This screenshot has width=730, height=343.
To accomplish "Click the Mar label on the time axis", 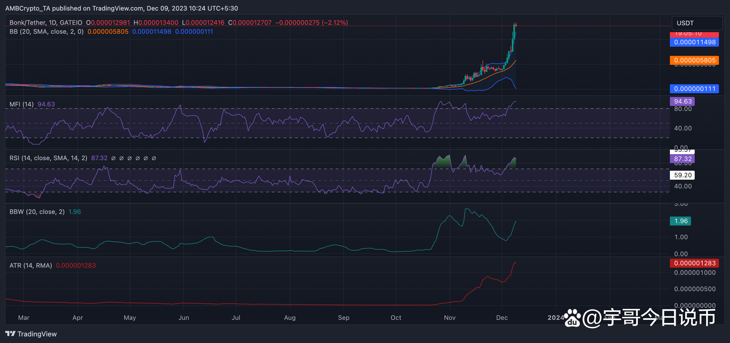I will coord(24,317).
